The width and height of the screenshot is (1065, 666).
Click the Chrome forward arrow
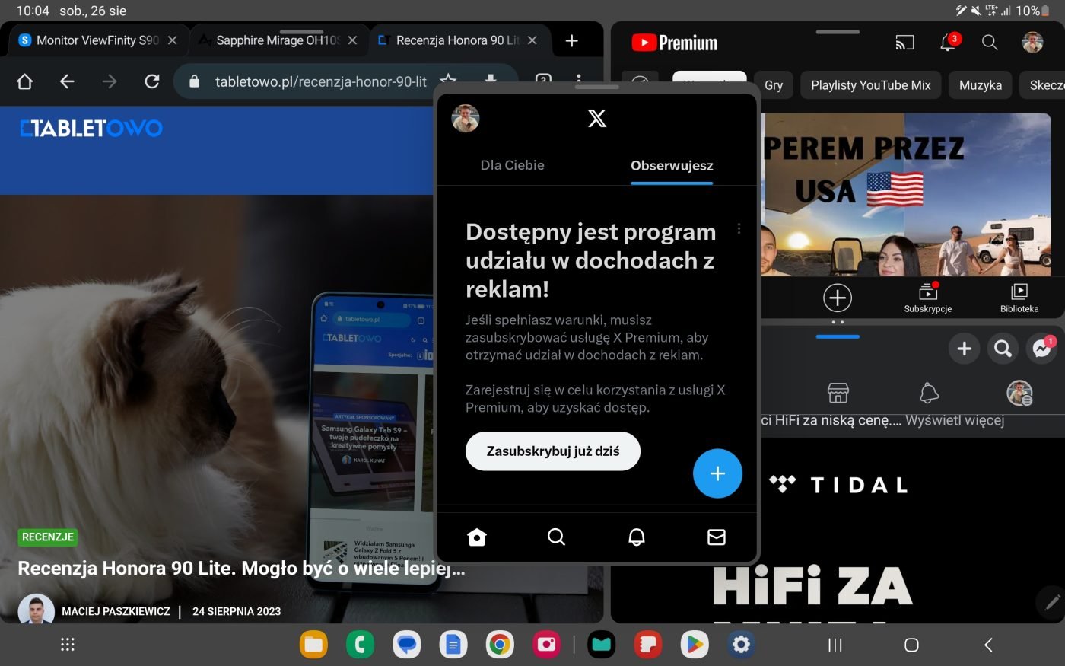tap(110, 81)
